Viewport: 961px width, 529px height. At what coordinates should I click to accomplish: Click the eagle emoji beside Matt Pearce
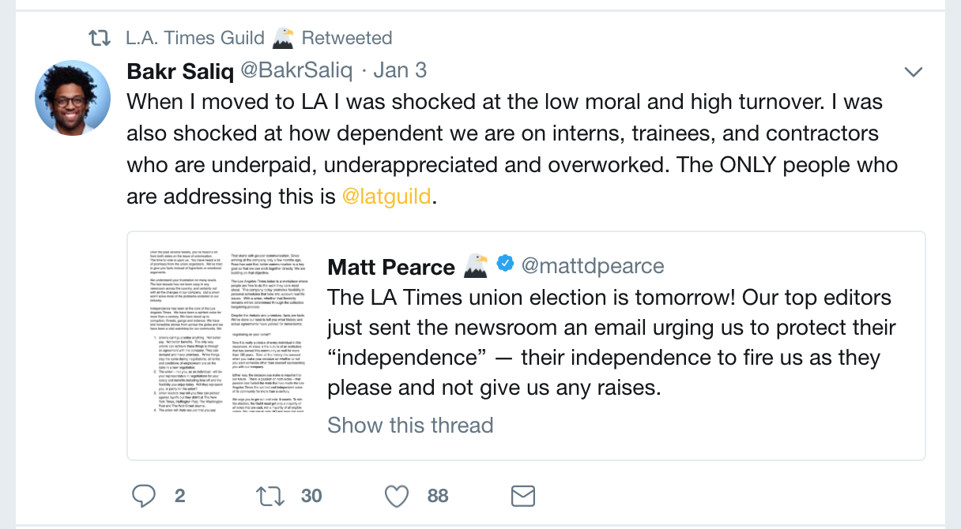(476, 265)
